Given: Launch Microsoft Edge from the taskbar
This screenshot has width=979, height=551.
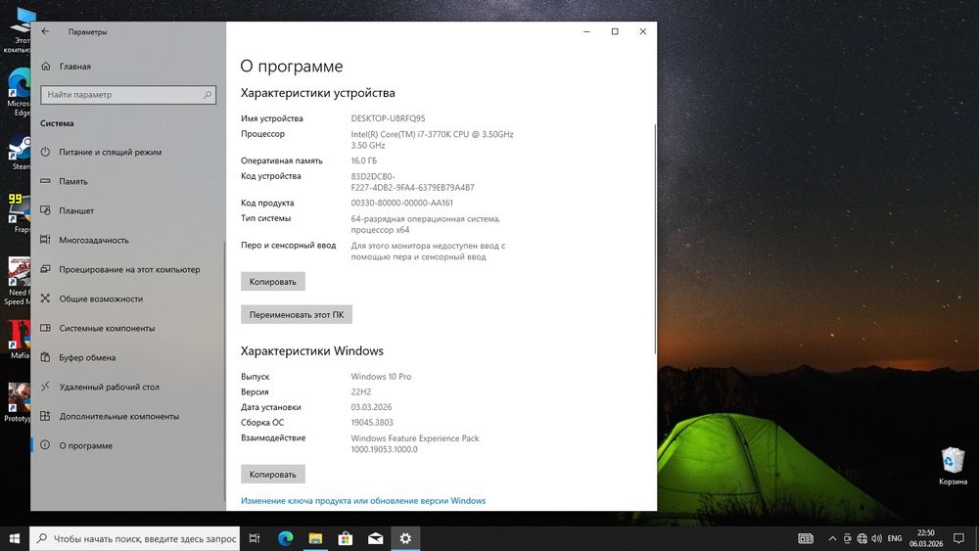Looking at the screenshot, I should tap(285, 538).
